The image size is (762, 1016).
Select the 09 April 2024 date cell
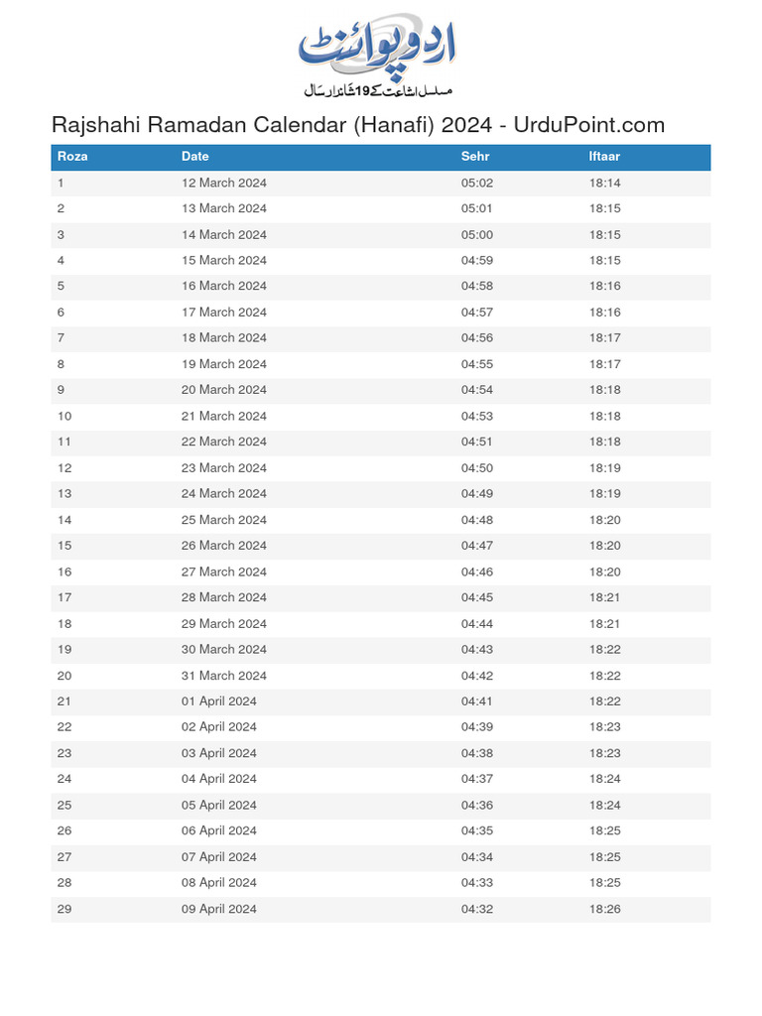[x=219, y=909]
